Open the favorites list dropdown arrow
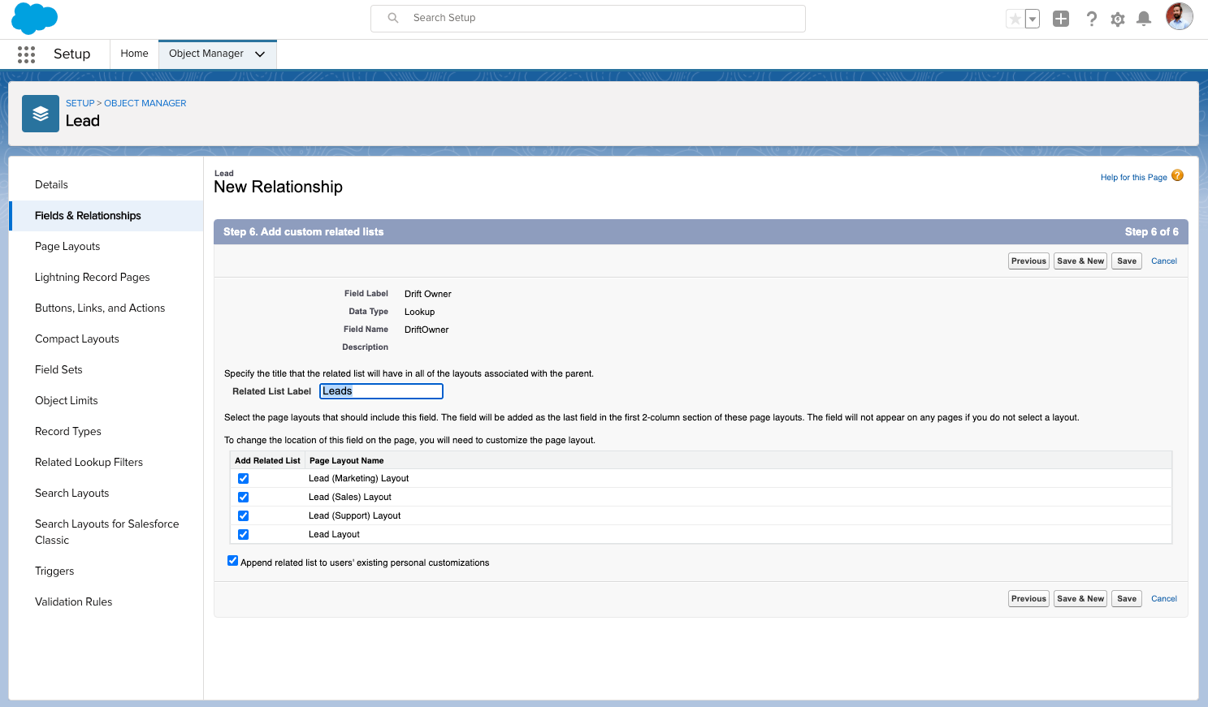 [1033, 19]
